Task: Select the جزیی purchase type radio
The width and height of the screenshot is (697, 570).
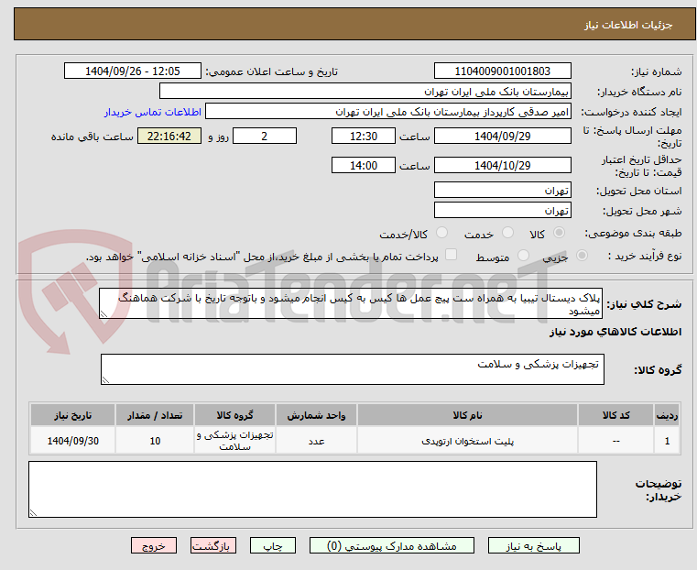Action: [x=582, y=255]
